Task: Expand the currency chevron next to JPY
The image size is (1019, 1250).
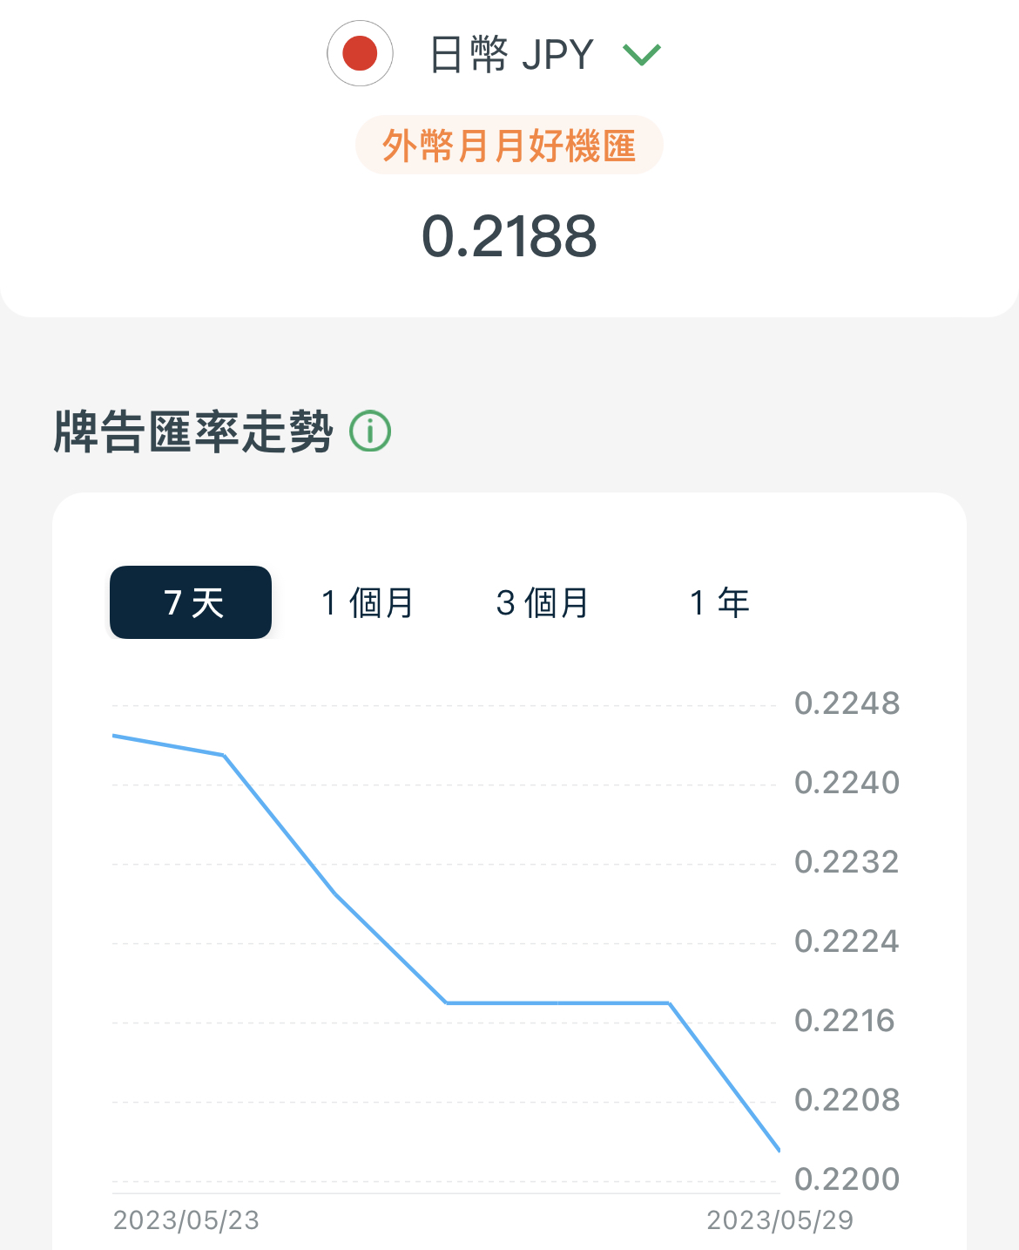Action: (x=643, y=55)
